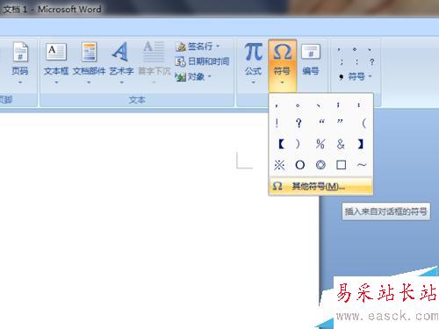
Task: Expand the arrow under 公式
Action: pyautogui.click(x=254, y=82)
